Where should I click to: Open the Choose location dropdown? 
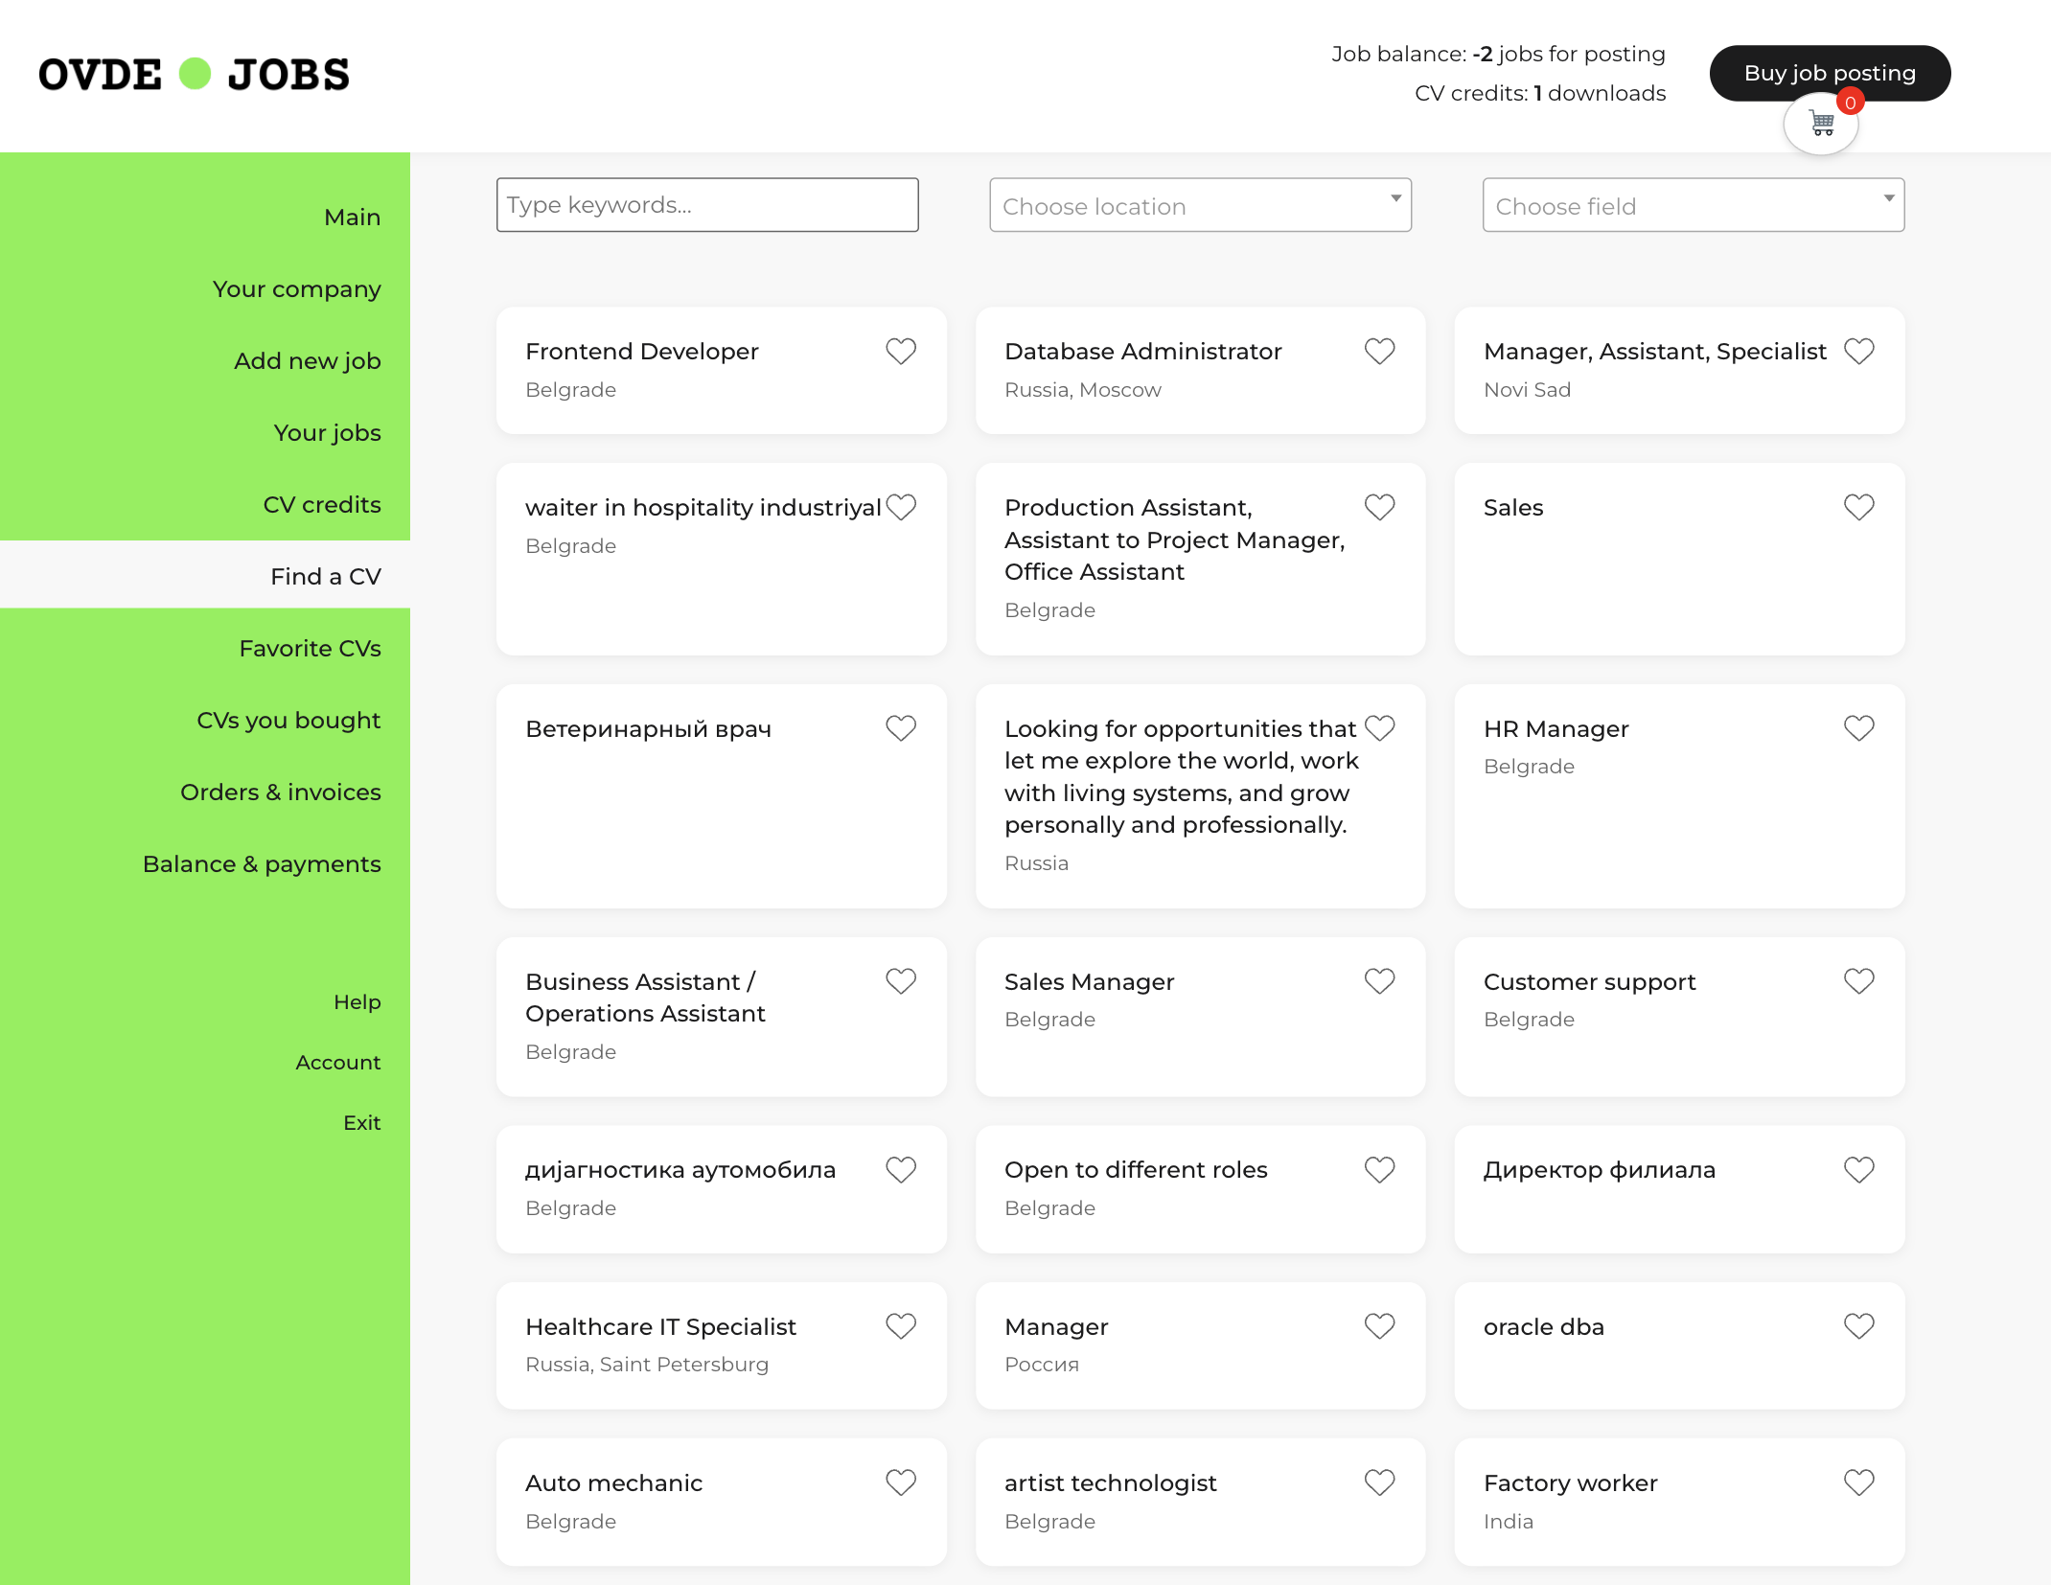1200,205
